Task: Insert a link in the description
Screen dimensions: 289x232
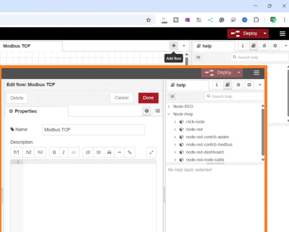Action: [130, 152]
